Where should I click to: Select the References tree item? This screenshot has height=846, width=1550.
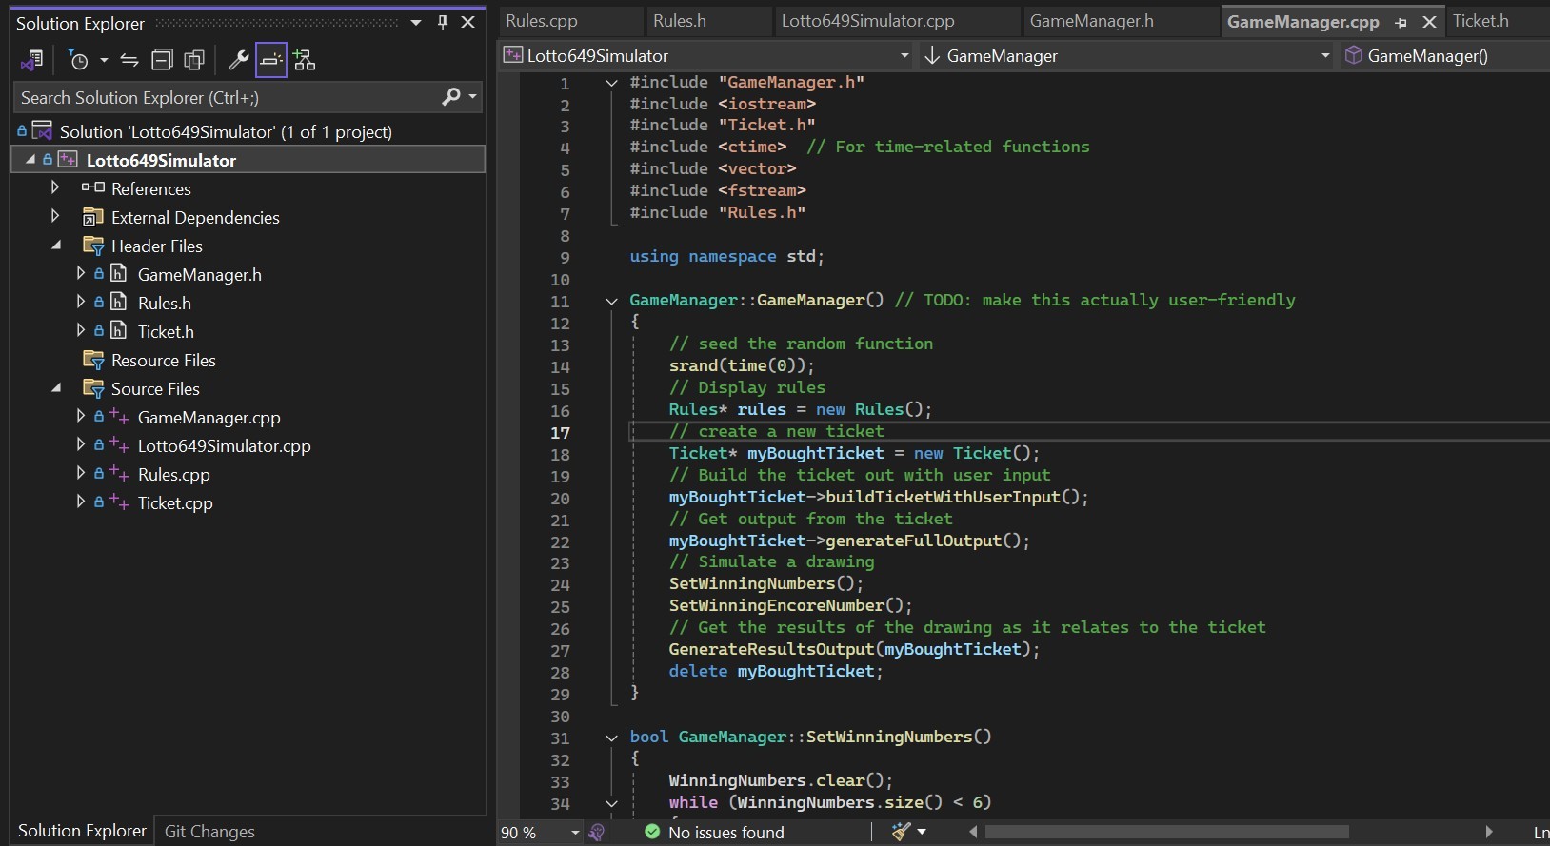pos(150,188)
